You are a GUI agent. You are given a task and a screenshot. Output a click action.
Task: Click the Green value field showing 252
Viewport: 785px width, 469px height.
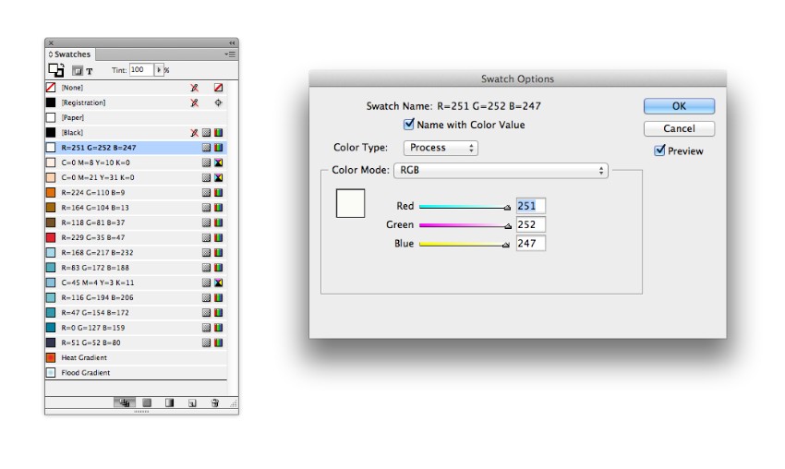click(x=531, y=224)
